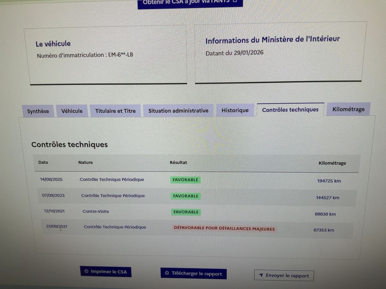The width and height of the screenshot is (386, 289).
Task: Select the date 12/10/2021
Action: click(55, 211)
